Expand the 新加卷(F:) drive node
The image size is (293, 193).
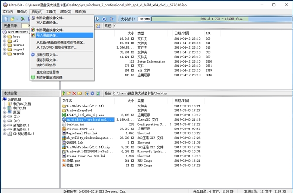tap(5, 125)
